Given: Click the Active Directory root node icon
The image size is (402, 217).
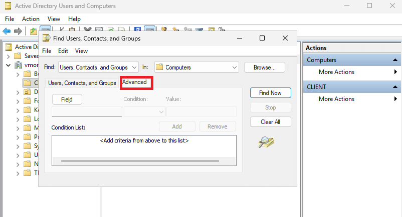Looking at the screenshot, I should coord(9,47).
